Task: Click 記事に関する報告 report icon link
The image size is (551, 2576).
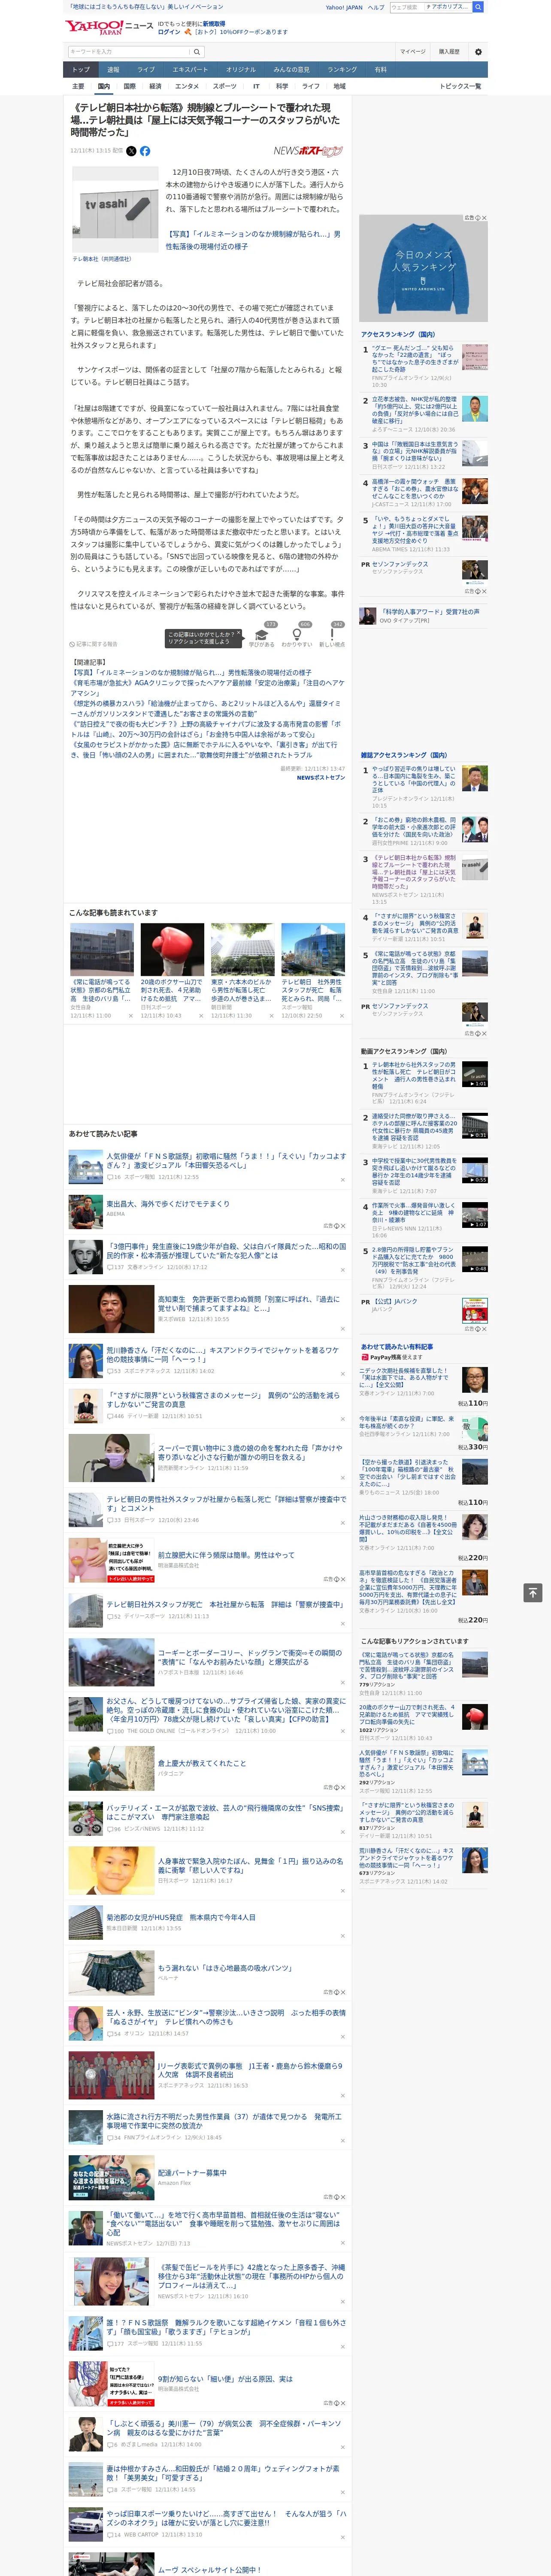Action: click(x=93, y=644)
